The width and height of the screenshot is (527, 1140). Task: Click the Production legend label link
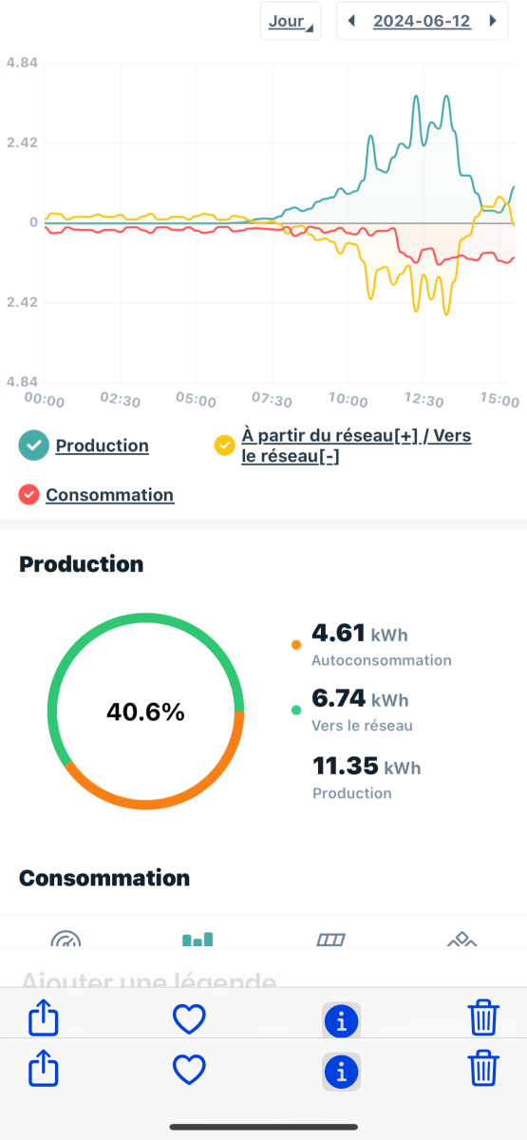click(x=103, y=446)
